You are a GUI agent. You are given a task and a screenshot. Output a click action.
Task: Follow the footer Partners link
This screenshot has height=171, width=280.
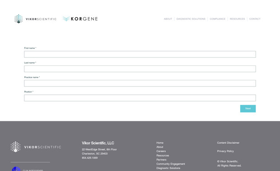pyautogui.click(x=161, y=160)
